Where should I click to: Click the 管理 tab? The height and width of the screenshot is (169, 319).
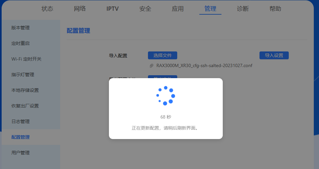(210, 8)
